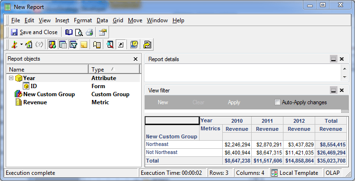This screenshot has width=355, height=181.
Task: Click the printer icon
Action: click(x=90, y=32)
